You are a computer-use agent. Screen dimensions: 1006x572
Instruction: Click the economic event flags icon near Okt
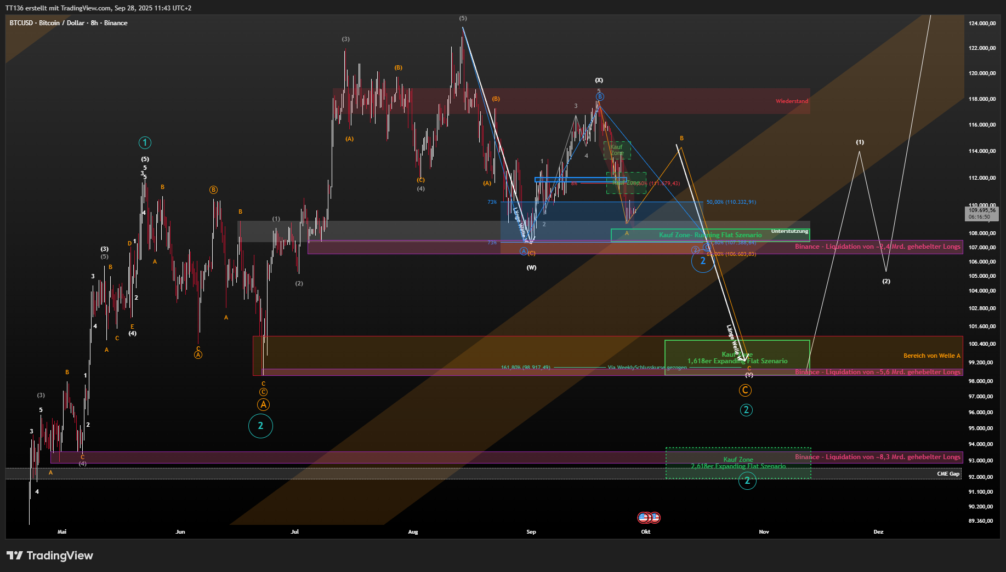pos(649,517)
